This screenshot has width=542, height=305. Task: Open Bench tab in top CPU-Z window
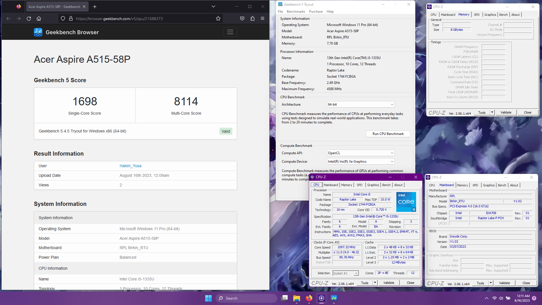[x=503, y=15]
